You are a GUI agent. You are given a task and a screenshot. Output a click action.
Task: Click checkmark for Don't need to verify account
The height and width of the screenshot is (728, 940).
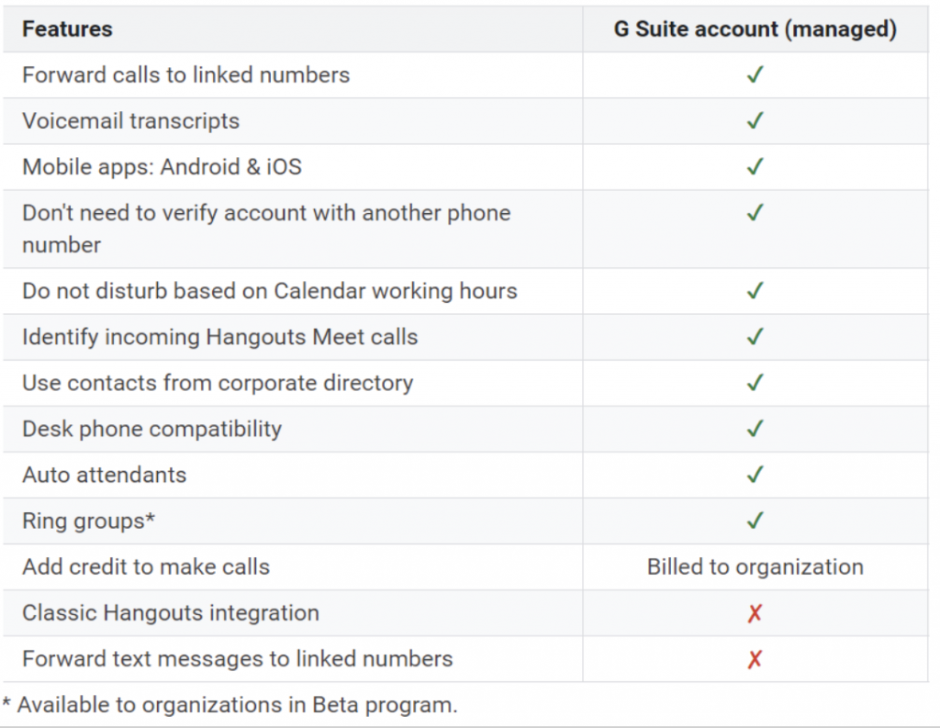[755, 212]
